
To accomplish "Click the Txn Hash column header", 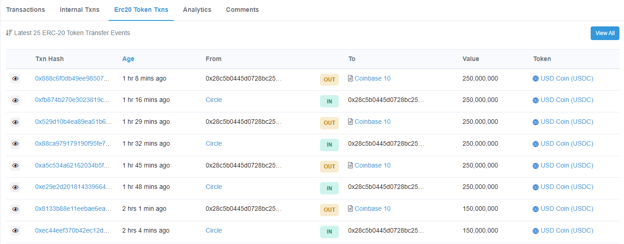I will [50, 59].
